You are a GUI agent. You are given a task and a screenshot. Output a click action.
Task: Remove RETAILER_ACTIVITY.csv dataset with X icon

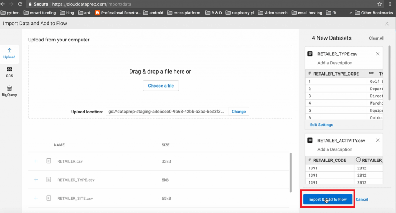click(x=378, y=140)
